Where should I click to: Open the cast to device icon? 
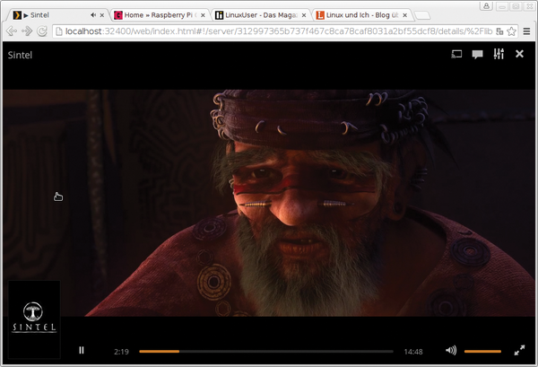pos(456,54)
